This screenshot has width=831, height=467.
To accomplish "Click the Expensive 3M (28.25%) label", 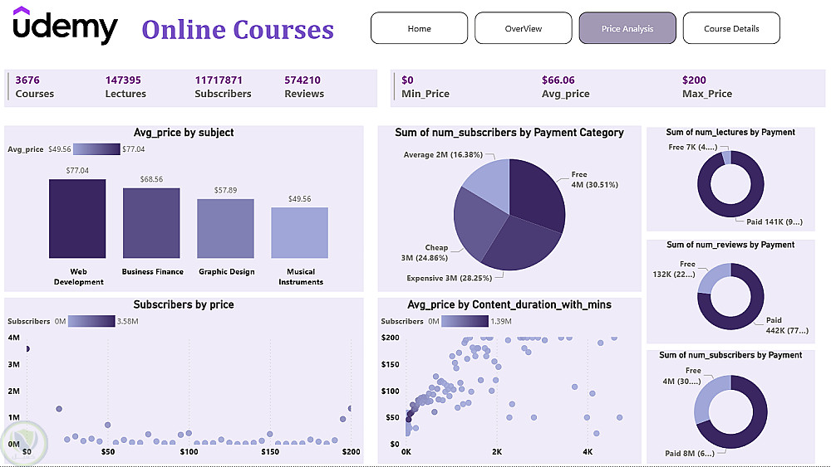I will click(x=450, y=278).
